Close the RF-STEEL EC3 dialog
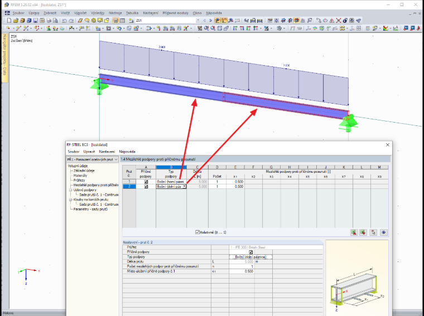 (x=388, y=145)
